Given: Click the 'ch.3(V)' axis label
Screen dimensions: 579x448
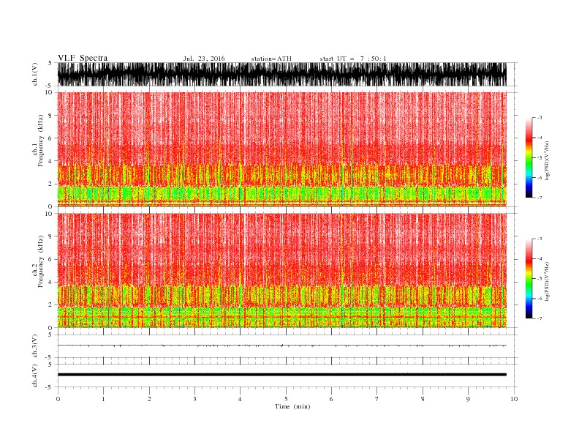Looking at the screenshot, I should click(x=35, y=346).
